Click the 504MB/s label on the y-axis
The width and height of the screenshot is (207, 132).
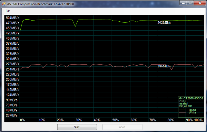[12, 18]
